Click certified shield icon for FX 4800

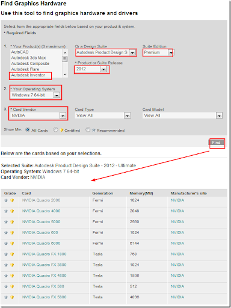(12, 276)
